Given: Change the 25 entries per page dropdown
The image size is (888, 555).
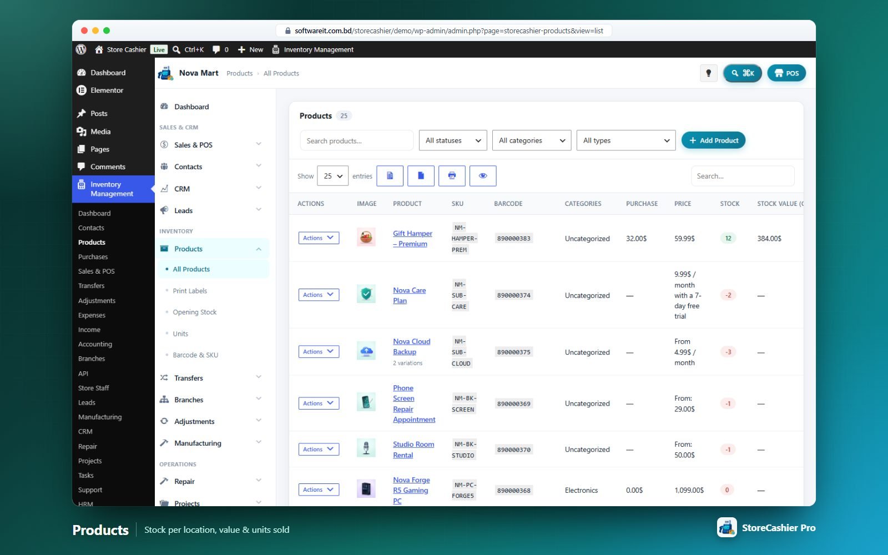Looking at the screenshot, I should coord(332,176).
